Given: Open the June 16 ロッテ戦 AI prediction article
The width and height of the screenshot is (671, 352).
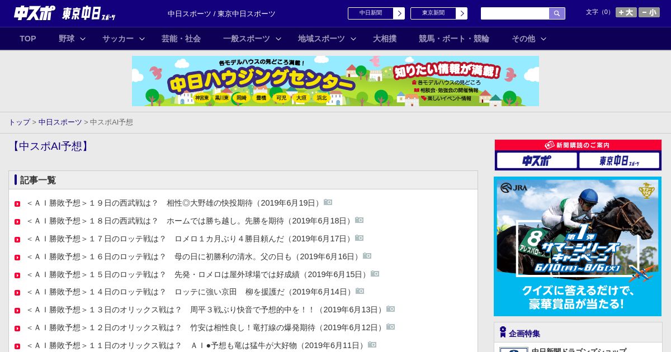Looking at the screenshot, I should coord(194,256).
